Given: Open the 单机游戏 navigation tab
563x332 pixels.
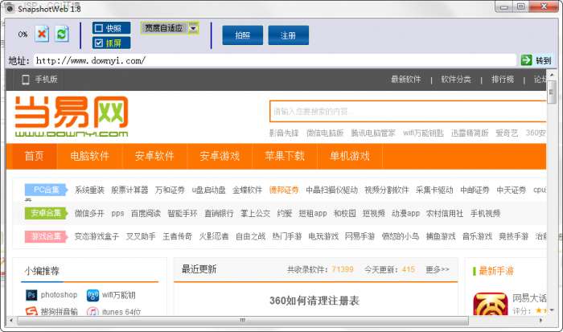Looking at the screenshot, I should coord(350,156).
